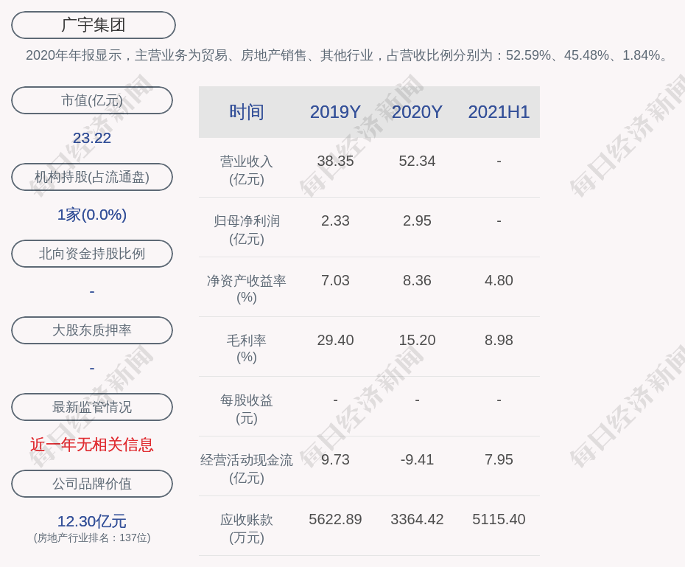Select the 市值(亿元) label pill
This screenshot has width=685, height=567.
click(92, 100)
